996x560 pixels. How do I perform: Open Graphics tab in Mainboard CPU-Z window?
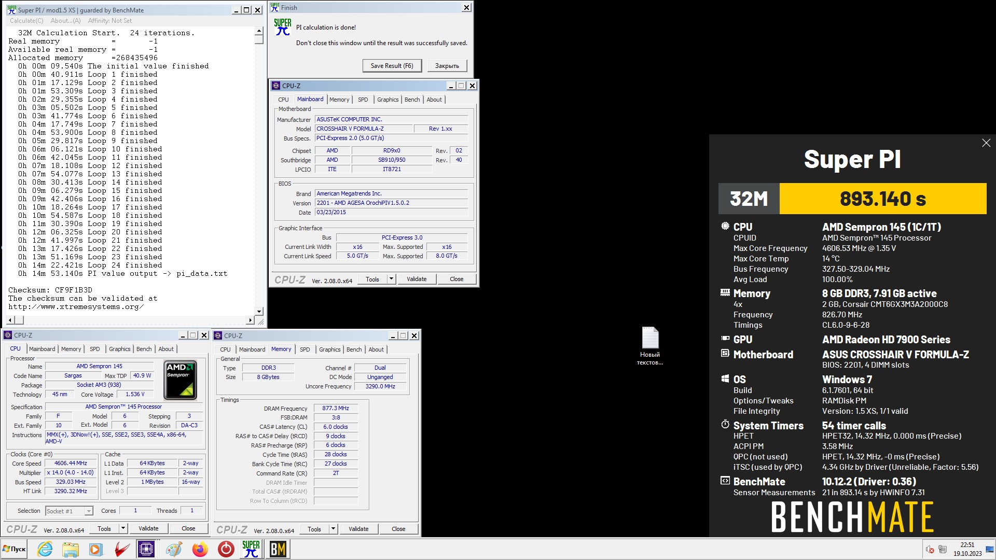tap(388, 100)
